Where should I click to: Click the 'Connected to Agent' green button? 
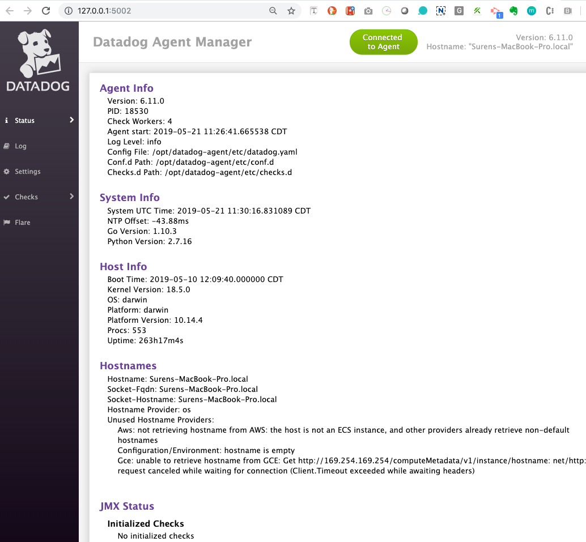pyautogui.click(x=384, y=42)
